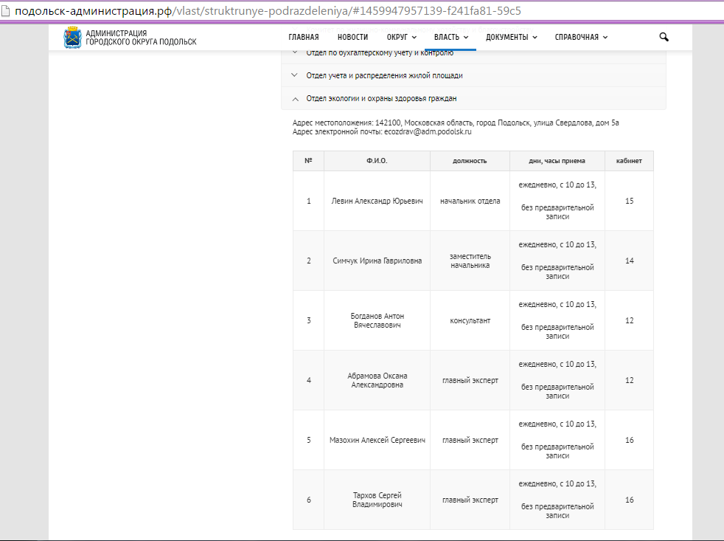Click the search magnifier icon
724x541 pixels.
(664, 37)
